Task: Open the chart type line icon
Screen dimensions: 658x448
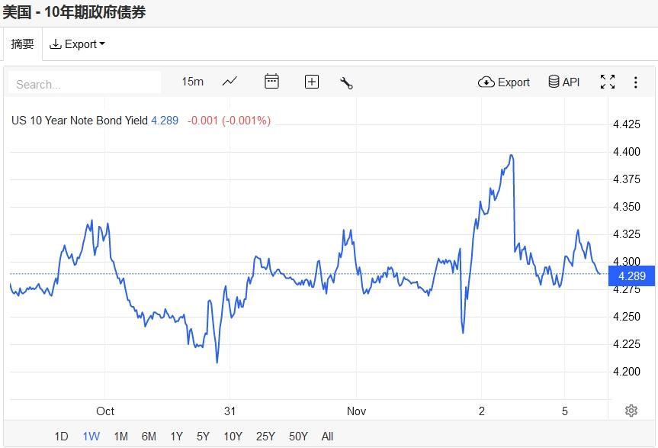Action: point(229,82)
